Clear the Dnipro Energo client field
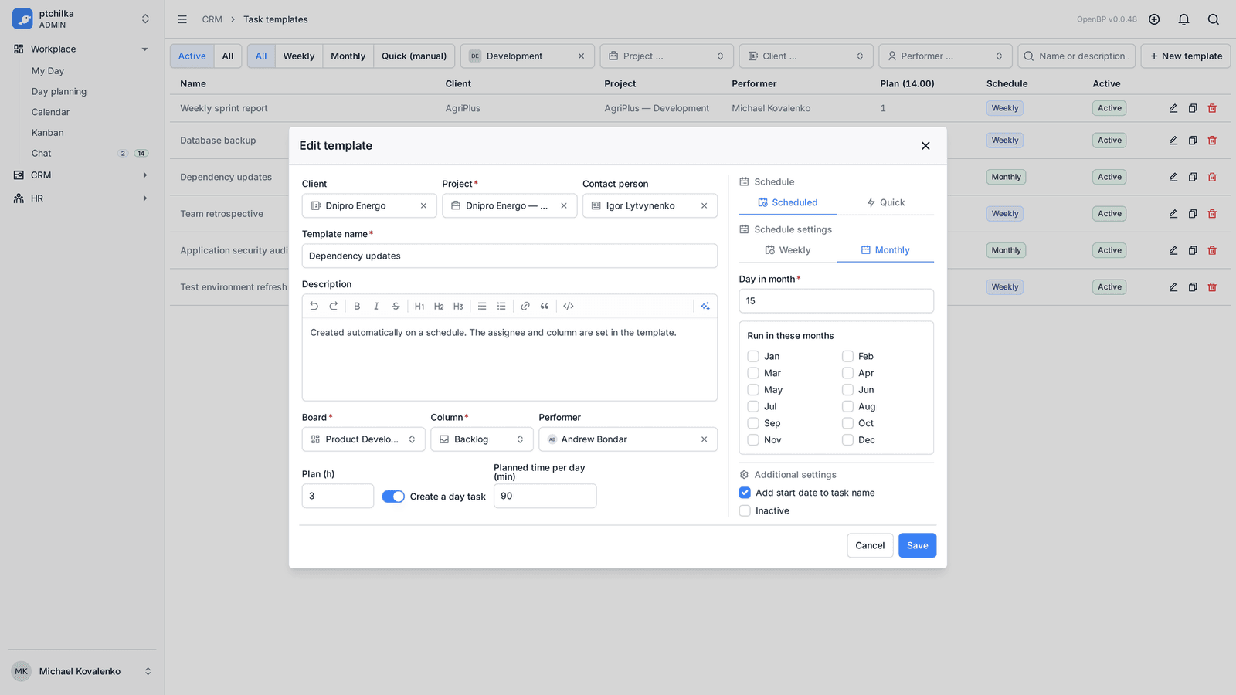 click(x=423, y=205)
